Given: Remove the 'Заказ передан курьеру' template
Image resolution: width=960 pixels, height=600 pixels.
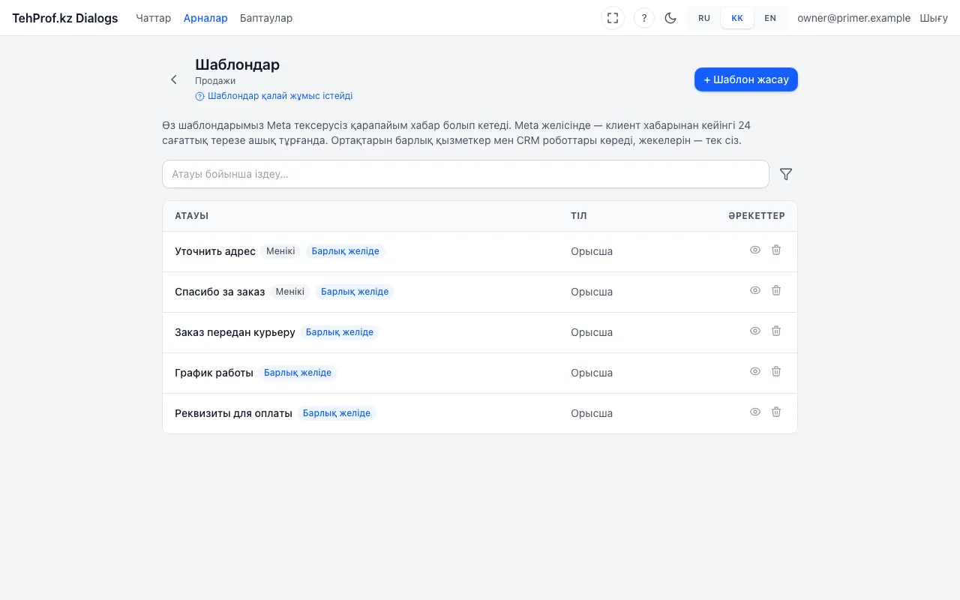Looking at the screenshot, I should [x=776, y=331].
